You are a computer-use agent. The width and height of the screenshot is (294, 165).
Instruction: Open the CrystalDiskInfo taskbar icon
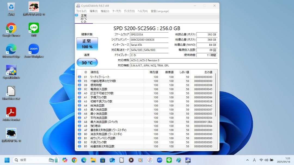[188, 160]
